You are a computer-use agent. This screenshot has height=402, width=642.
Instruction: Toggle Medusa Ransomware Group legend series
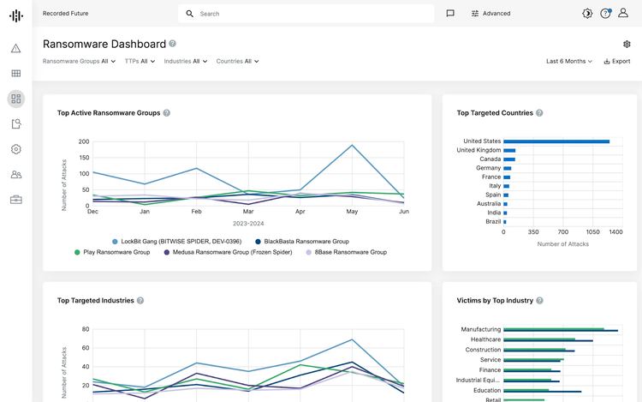coord(228,252)
